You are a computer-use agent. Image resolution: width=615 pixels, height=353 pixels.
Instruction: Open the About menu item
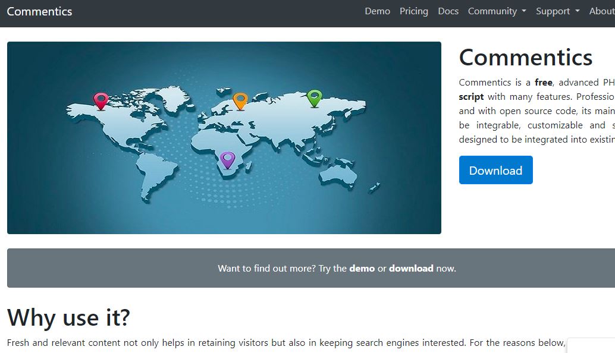click(x=602, y=11)
